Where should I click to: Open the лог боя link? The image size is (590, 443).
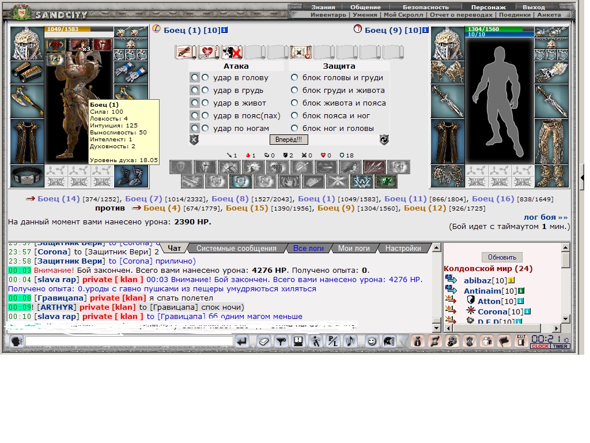(545, 217)
